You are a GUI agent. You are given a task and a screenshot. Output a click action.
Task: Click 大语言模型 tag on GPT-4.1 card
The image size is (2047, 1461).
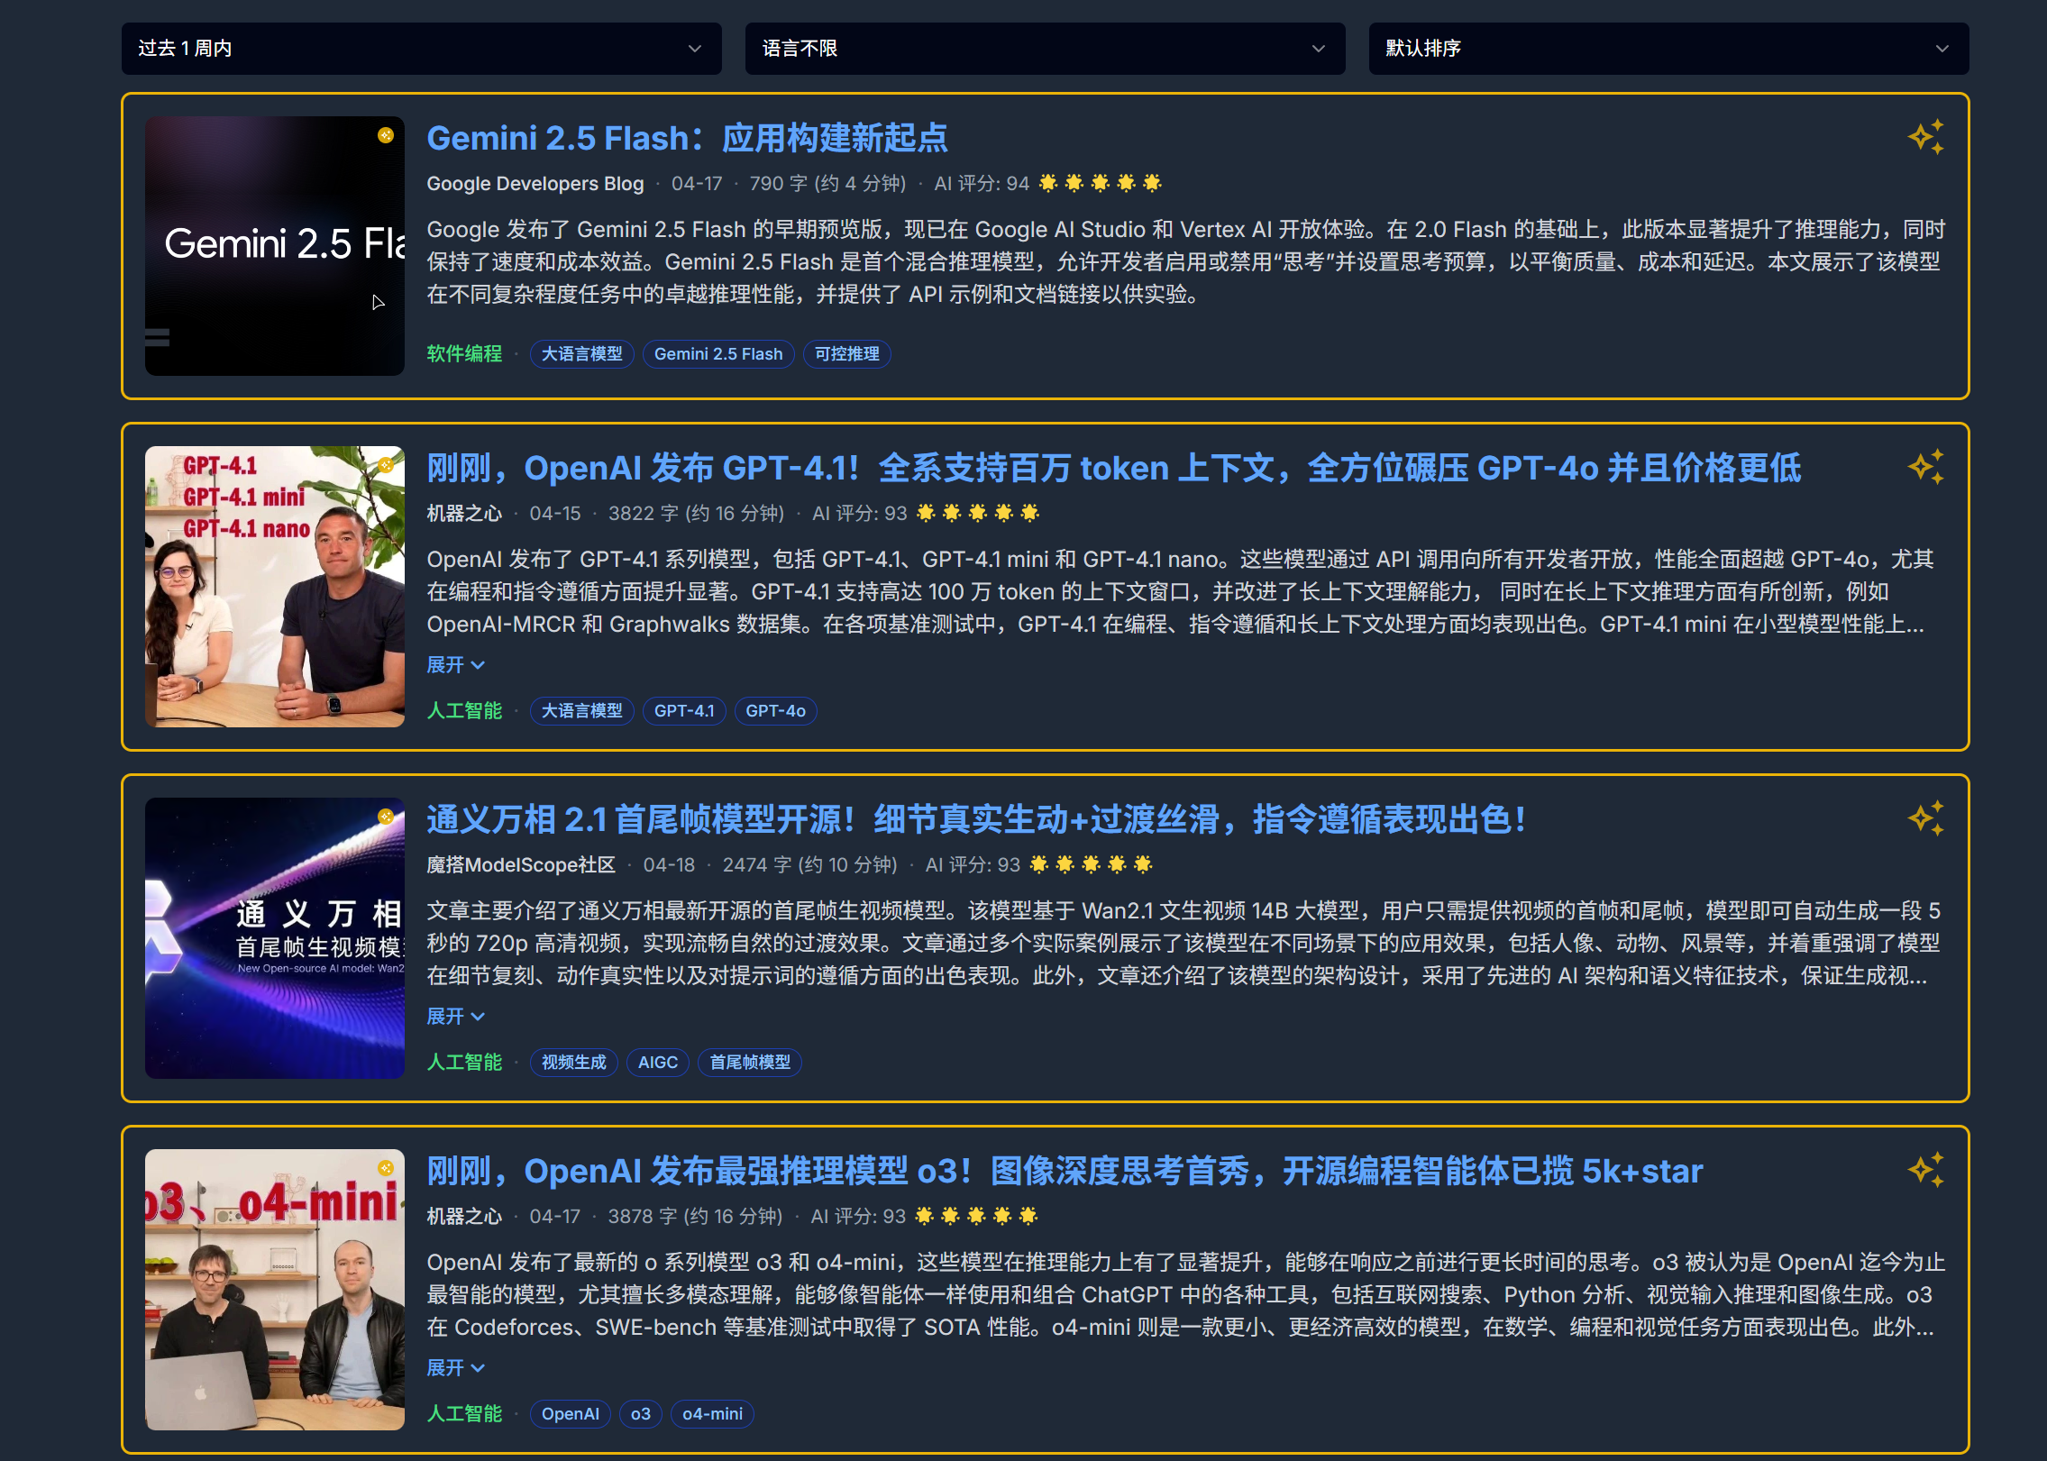pyautogui.click(x=582, y=711)
